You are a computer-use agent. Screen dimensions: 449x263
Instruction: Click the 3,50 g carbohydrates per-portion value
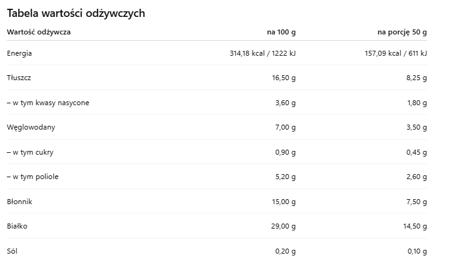tap(416, 128)
